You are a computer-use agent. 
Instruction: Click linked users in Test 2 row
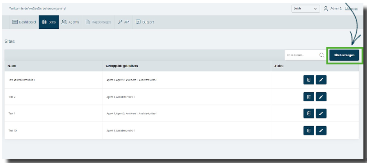121,97
